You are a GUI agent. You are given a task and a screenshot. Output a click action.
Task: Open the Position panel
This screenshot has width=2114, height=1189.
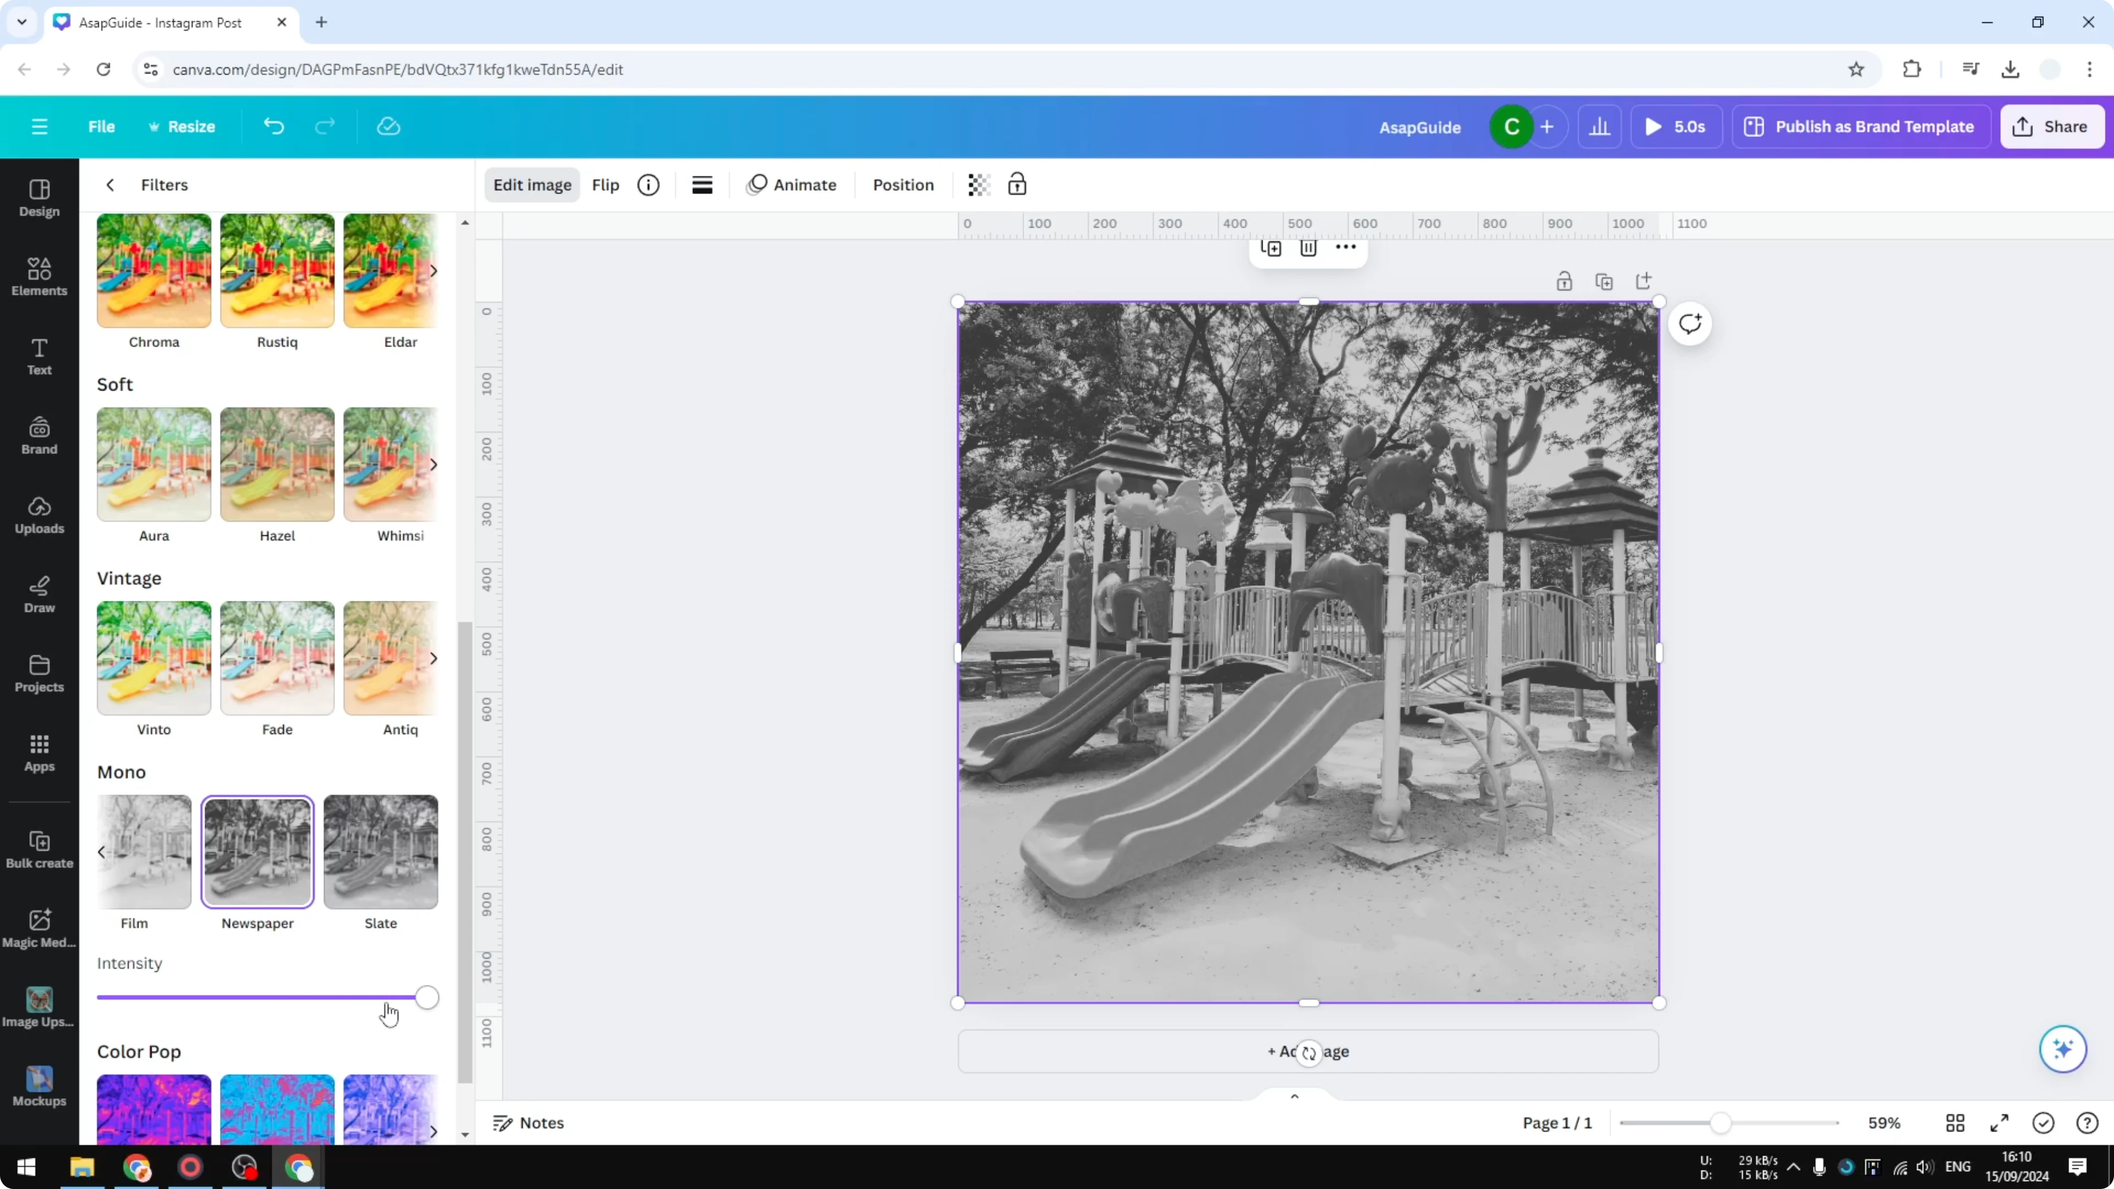(x=902, y=184)
